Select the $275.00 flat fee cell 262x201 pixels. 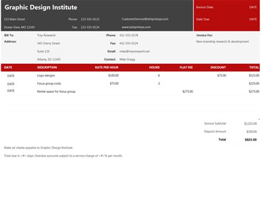[188, 91]
